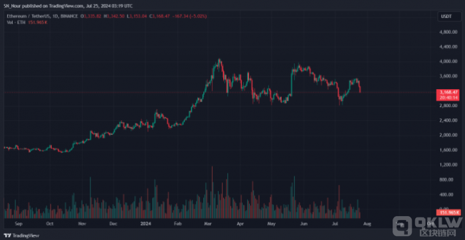Click the March price peak candle
Screen dimensions: 465x240
click(x=219, y=63)
